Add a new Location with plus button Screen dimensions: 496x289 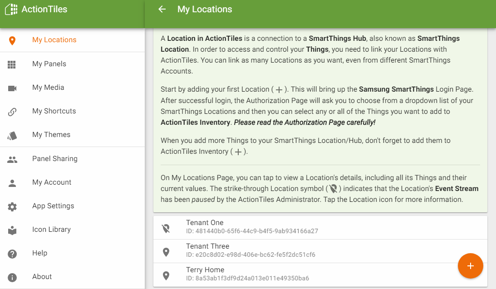coord(471,266)
